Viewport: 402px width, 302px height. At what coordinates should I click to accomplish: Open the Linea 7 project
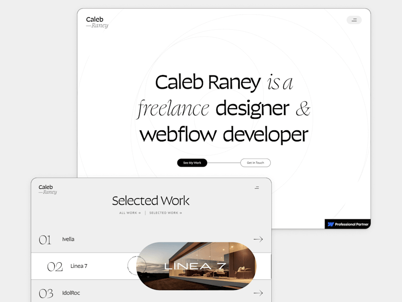tap(79, 266)
